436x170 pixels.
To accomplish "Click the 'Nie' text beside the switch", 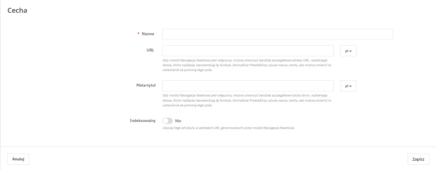I will 178,121.
